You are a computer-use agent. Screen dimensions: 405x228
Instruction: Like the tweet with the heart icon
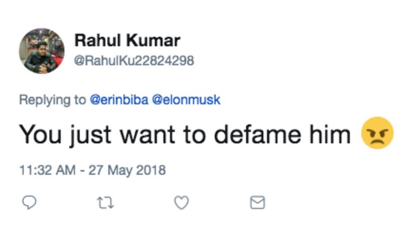pyautogui.click(x=181, y=203)
